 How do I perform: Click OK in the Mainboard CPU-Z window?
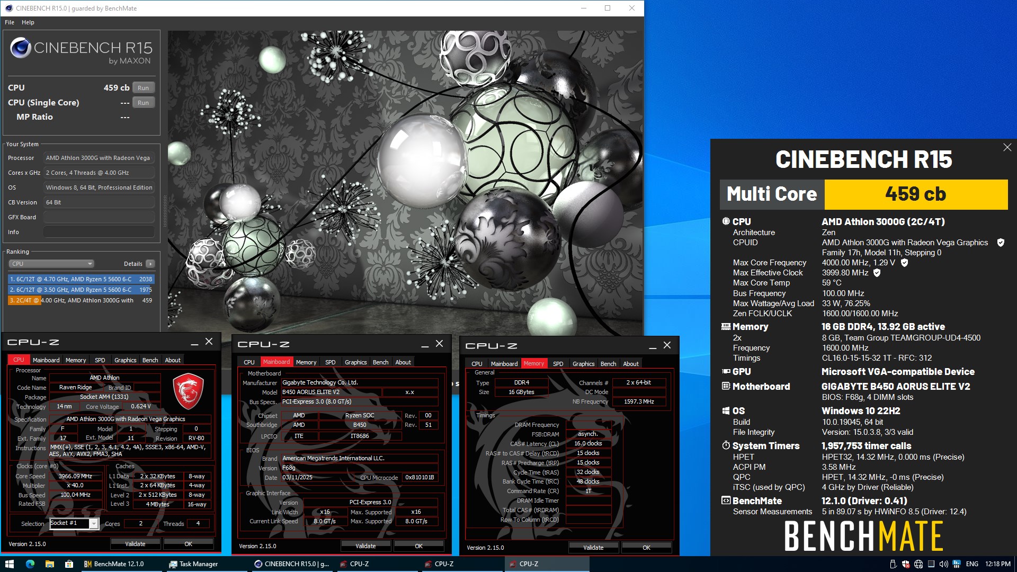click(418, 546)
